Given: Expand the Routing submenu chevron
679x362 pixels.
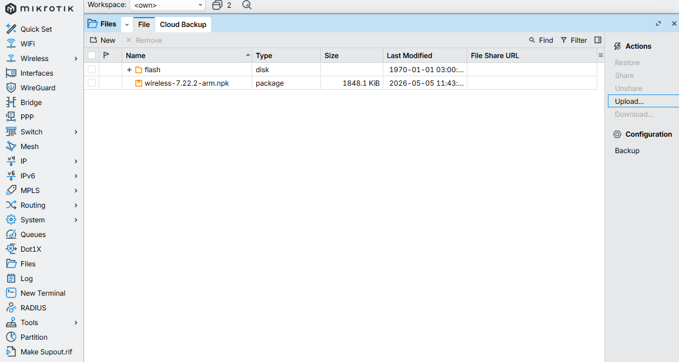Looking at the screenshot, I should coord(76,205).
